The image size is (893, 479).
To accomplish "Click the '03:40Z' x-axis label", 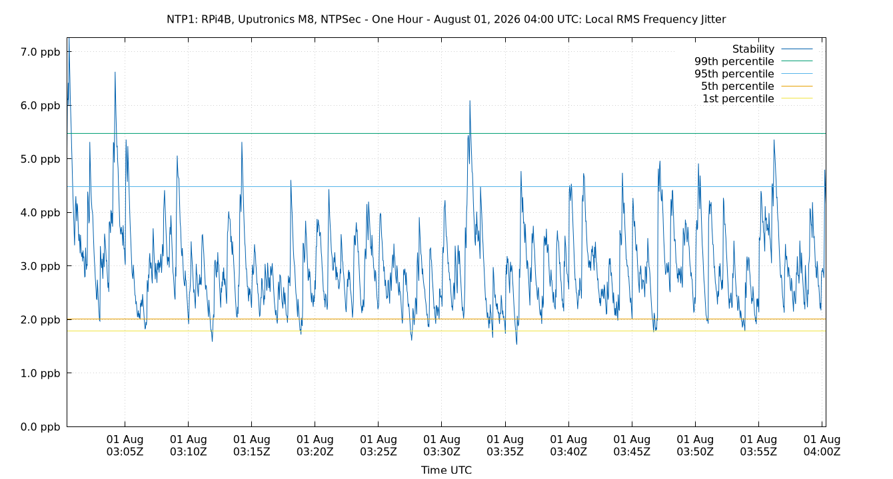I will [x=568, y=452].
